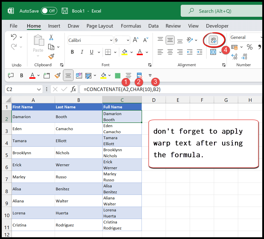Viewport: 264px width, 239px height.
Task: Switch to the Insert tab
Action: [x=54, y=26]
